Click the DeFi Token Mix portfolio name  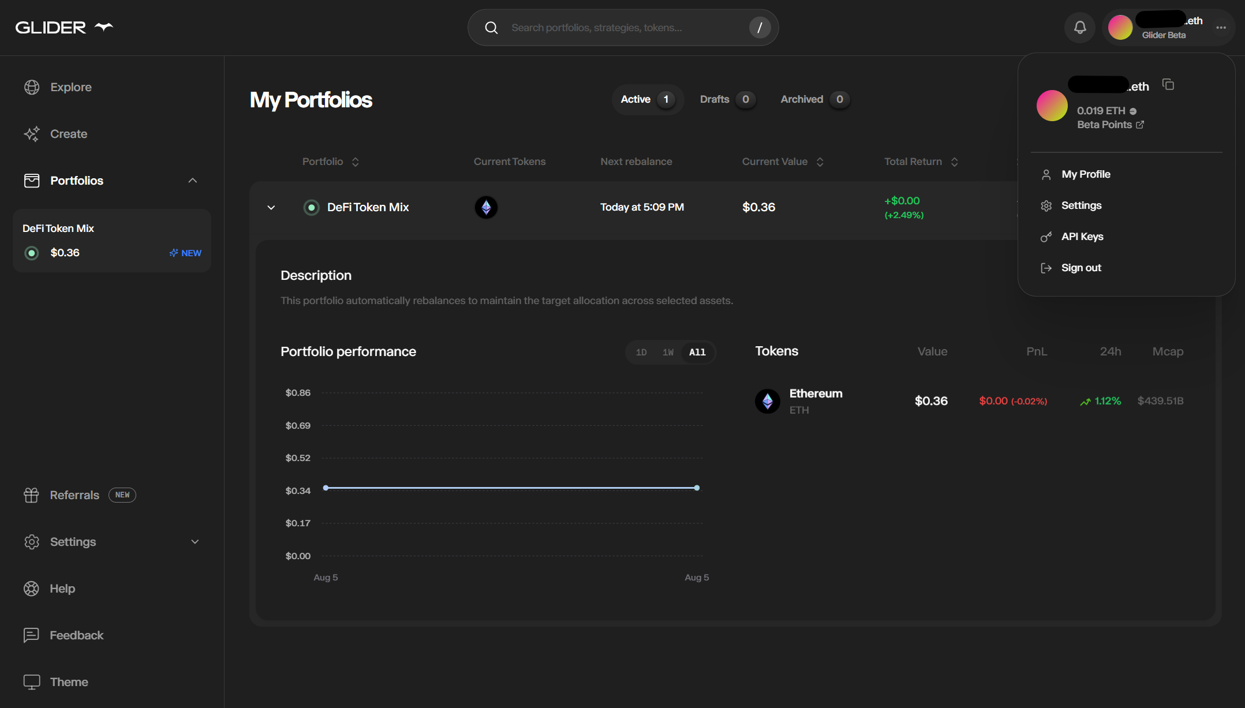(x=368, y=207)
